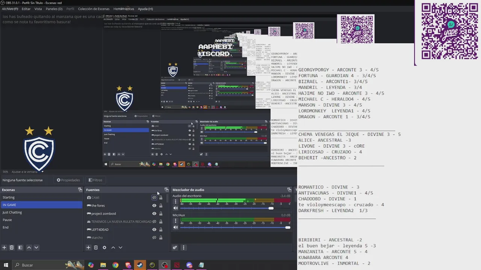Delete selected scene using Escenas trash icon
Screen dimensions: 481x270
click(x=12, y=247)
